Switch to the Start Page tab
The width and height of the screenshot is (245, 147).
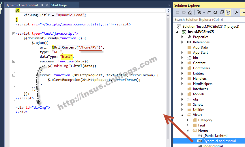click(59, 5)
